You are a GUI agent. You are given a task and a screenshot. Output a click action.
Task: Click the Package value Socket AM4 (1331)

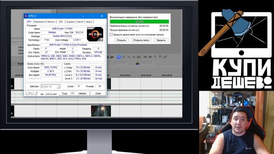pyautogui.click(x=63, y=36)
